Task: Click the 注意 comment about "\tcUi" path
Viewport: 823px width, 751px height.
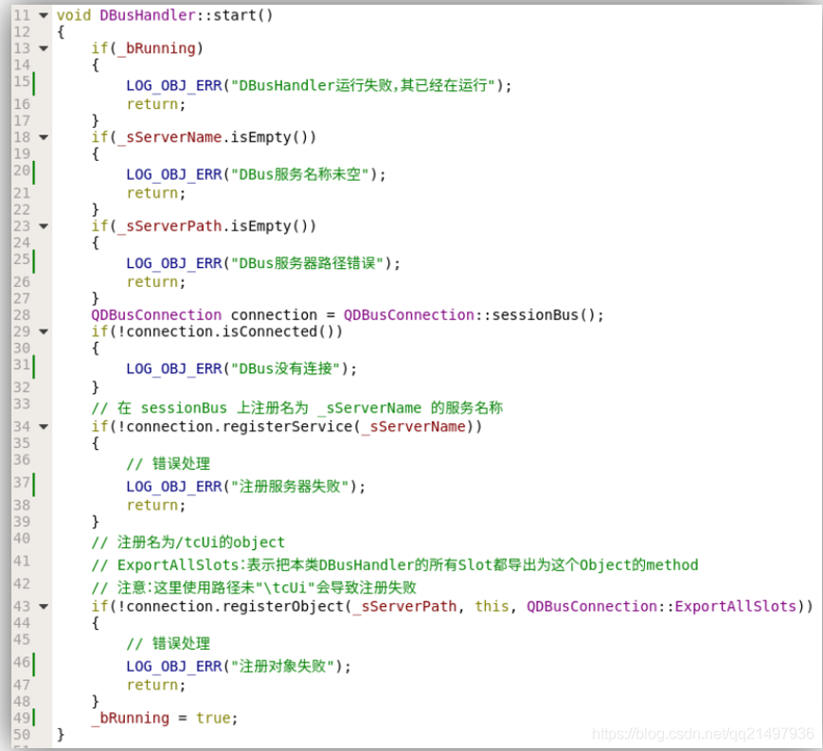Action: (x=254, y=588)
